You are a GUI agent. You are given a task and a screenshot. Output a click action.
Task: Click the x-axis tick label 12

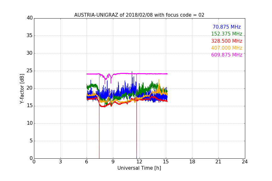(139, 162)
